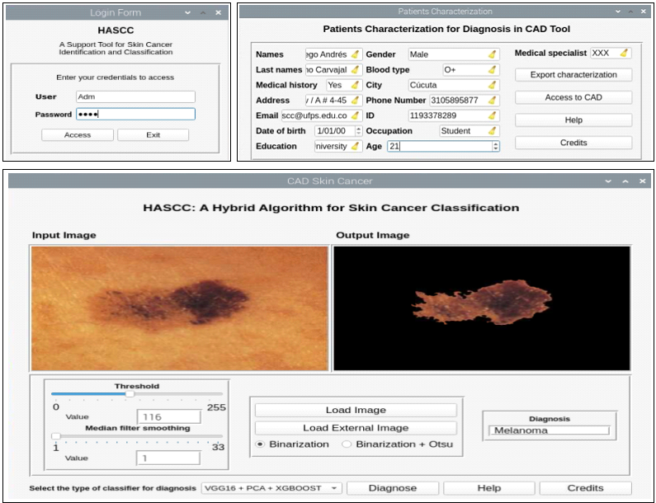
Task: Click broom icon in Education field
Action: pyautogui.click(x=355, y=146)
